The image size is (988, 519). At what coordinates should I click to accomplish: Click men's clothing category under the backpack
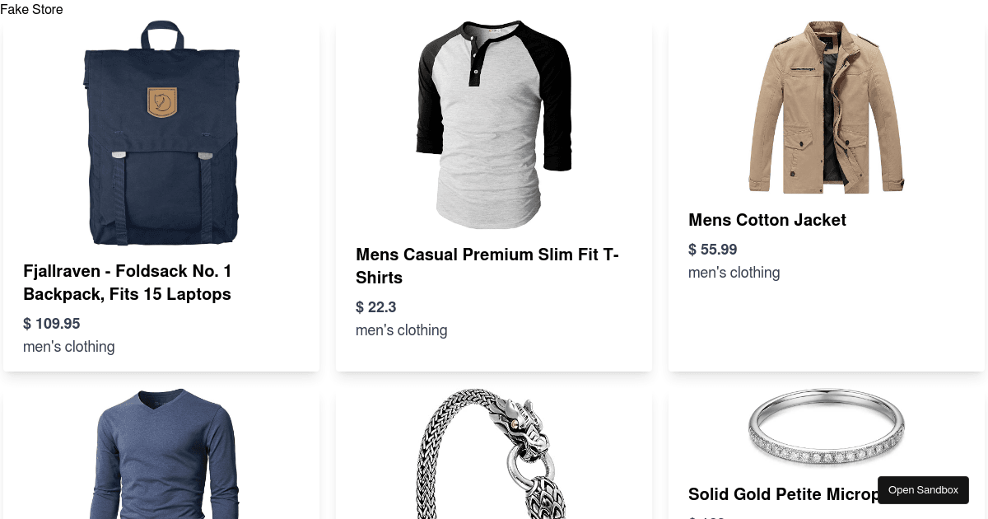click(x=69, y=347)
